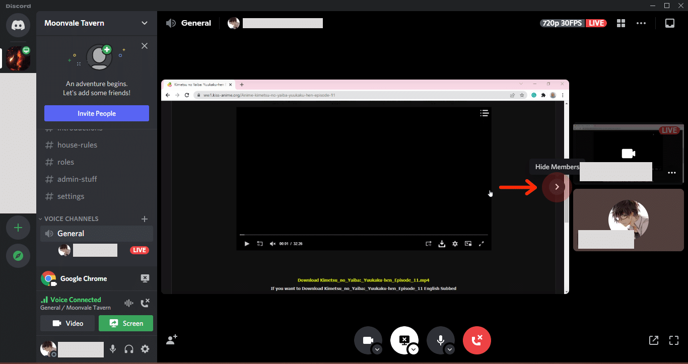Open the roles text channel
This screenshot has height=364, width=688.
[x=97, y=162]
